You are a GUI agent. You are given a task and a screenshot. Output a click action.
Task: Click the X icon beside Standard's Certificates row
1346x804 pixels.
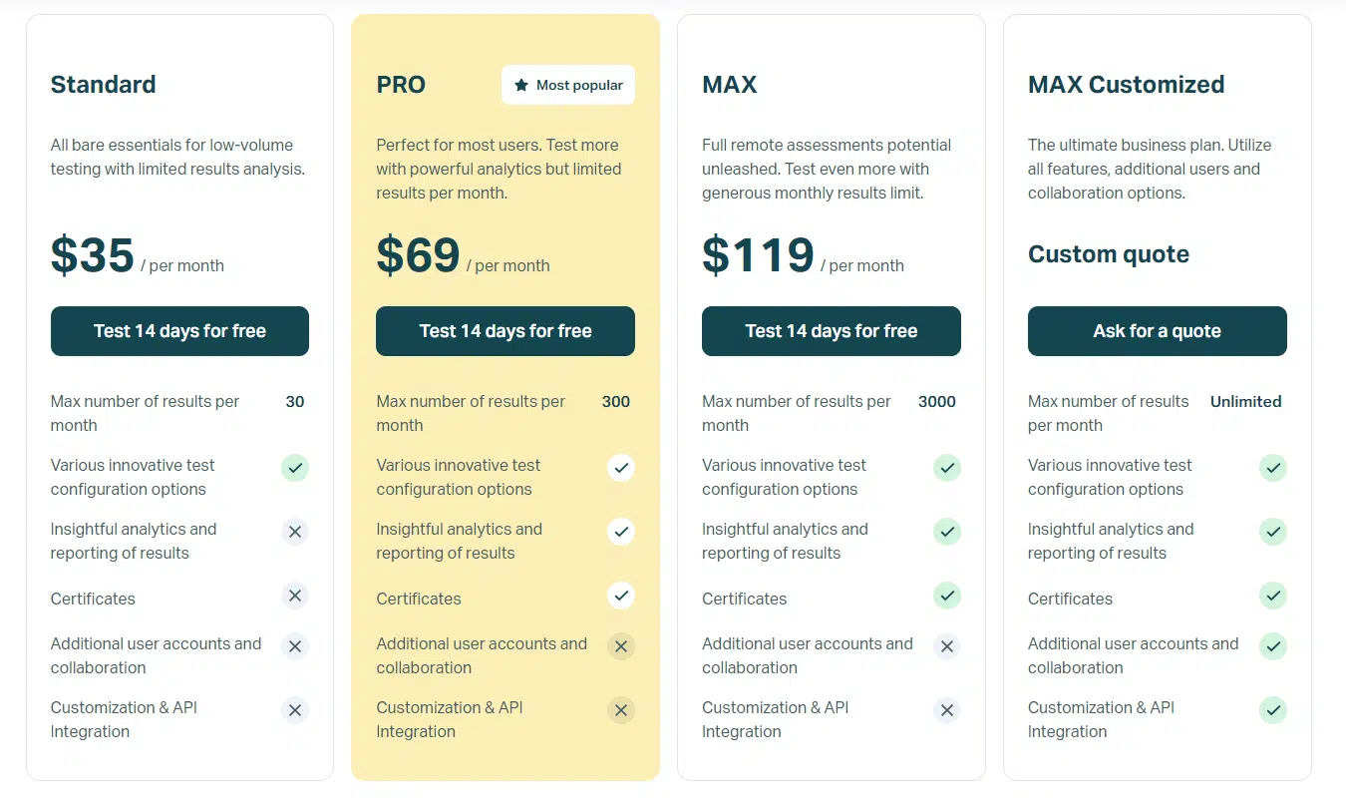click(x=295, y=596)
